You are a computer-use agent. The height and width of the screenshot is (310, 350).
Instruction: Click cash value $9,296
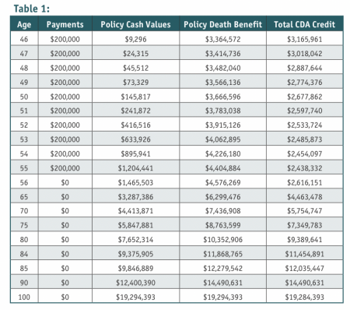point(135,39)
